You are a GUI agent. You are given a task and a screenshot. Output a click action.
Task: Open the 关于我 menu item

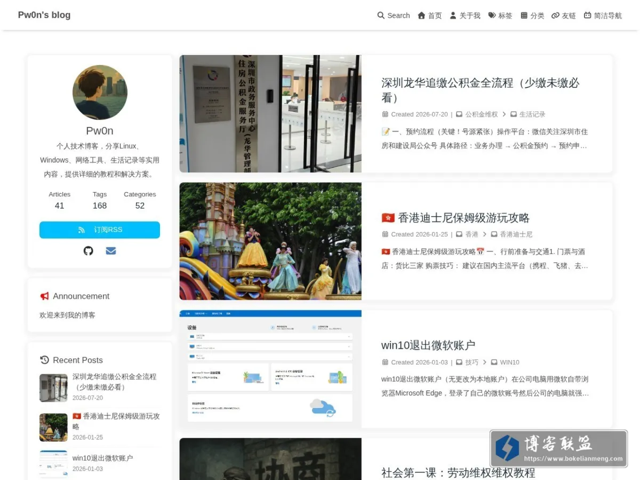[465, 15]
